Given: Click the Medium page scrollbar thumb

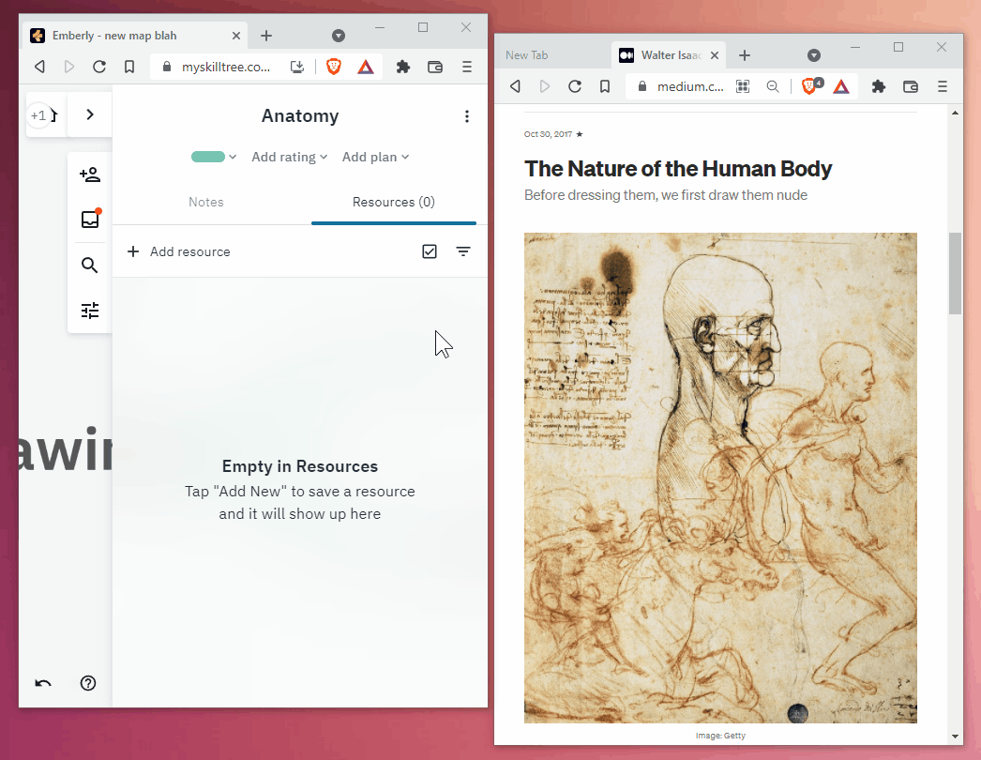Looking at the screenshot, I should click(x=955, y=273).
